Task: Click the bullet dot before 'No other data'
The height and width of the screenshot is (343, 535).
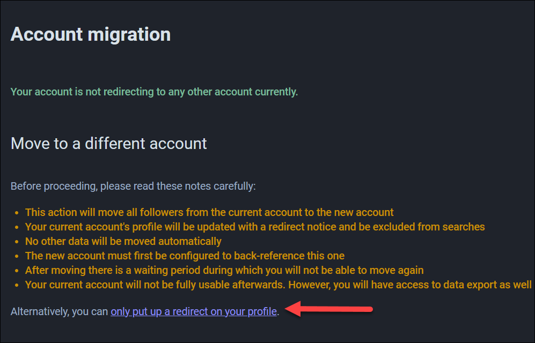Action: tap(17, 242)
